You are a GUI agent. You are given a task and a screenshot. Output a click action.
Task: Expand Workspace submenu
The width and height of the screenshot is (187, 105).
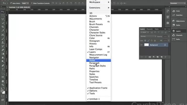[x=99, y=2]
